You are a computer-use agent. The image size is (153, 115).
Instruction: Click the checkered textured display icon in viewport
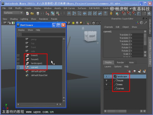[69, 23]
